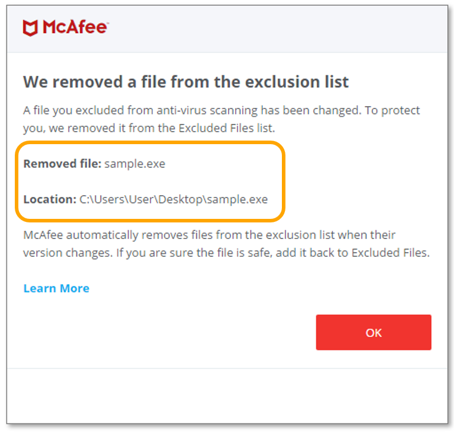Click the sentence starting "A file you excluded"

point(178,110)
